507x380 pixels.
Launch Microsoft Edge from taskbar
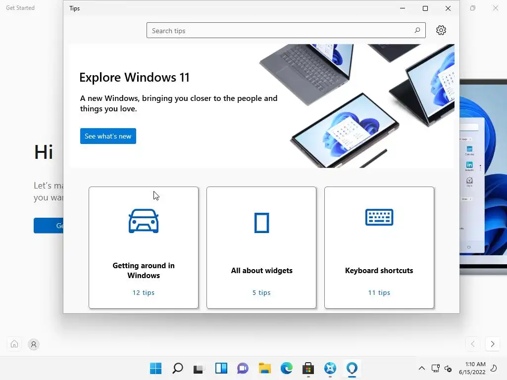(x=287, y=368)
